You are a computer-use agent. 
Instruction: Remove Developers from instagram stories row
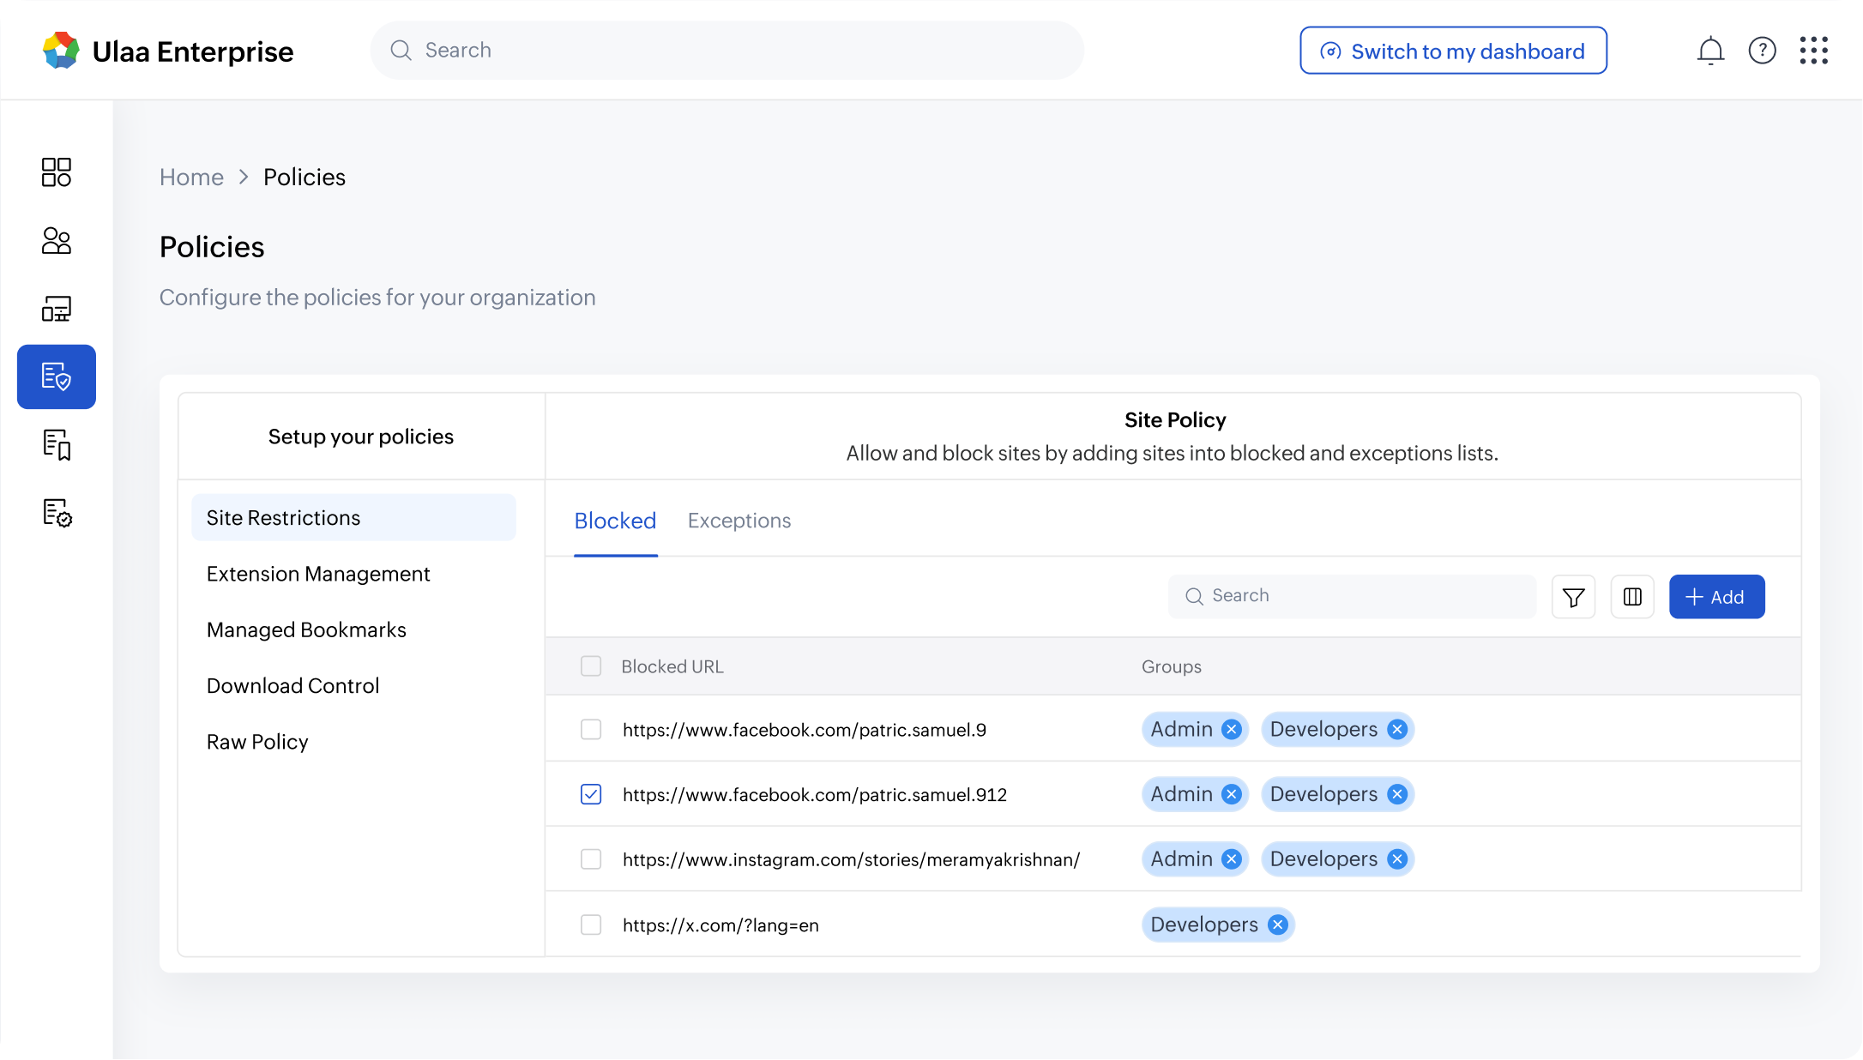pos(1397,859)
